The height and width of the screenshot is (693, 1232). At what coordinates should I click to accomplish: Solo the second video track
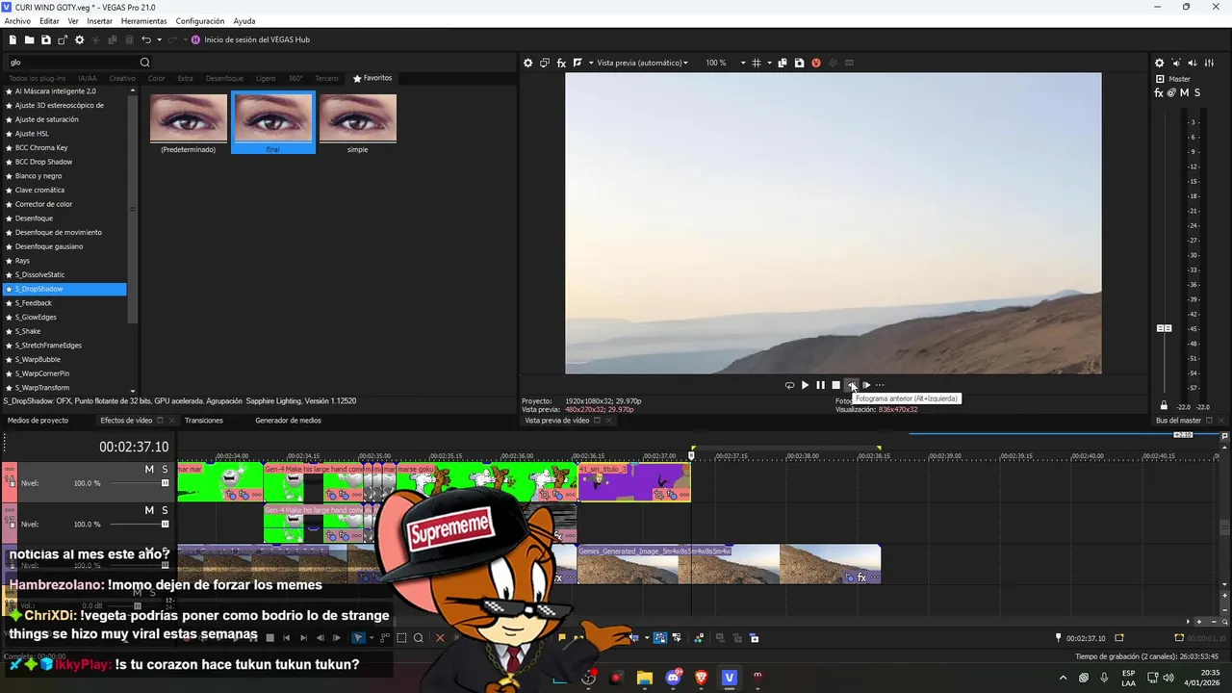[x=165, y=510]
